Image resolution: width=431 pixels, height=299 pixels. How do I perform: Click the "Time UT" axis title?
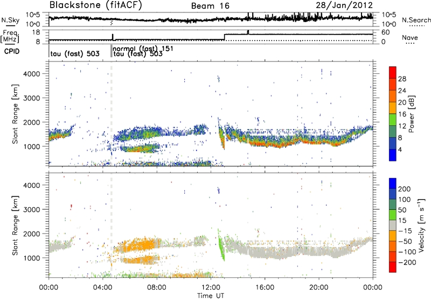[211, 296]
